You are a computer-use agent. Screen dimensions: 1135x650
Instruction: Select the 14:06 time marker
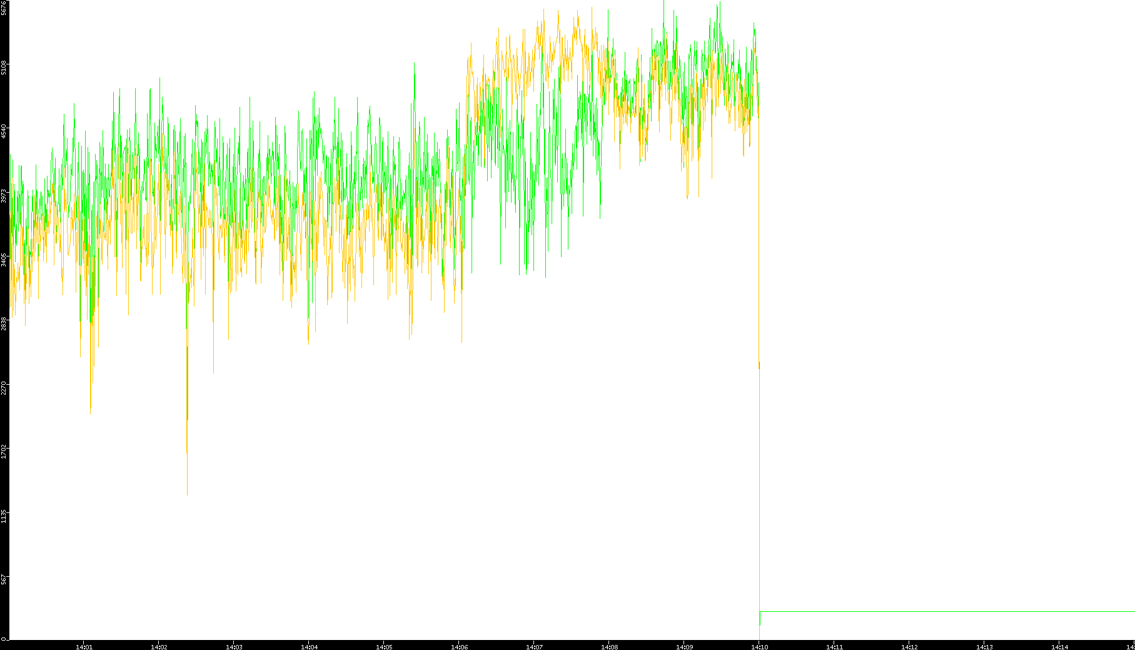click(x=459, y=647)
